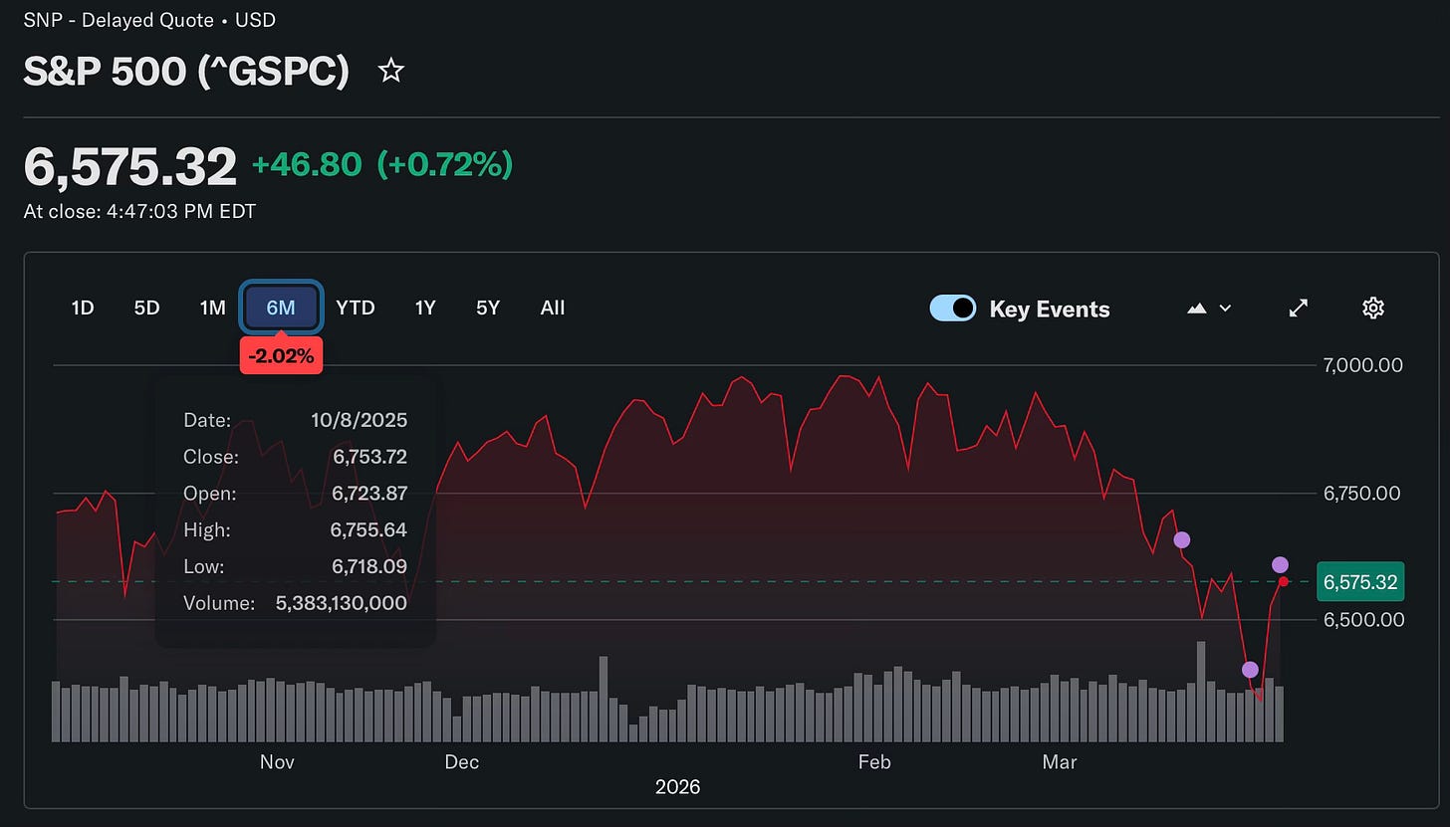
Task: Click the tooltip Close value 6,753.72
Action: tap(369, 457)
